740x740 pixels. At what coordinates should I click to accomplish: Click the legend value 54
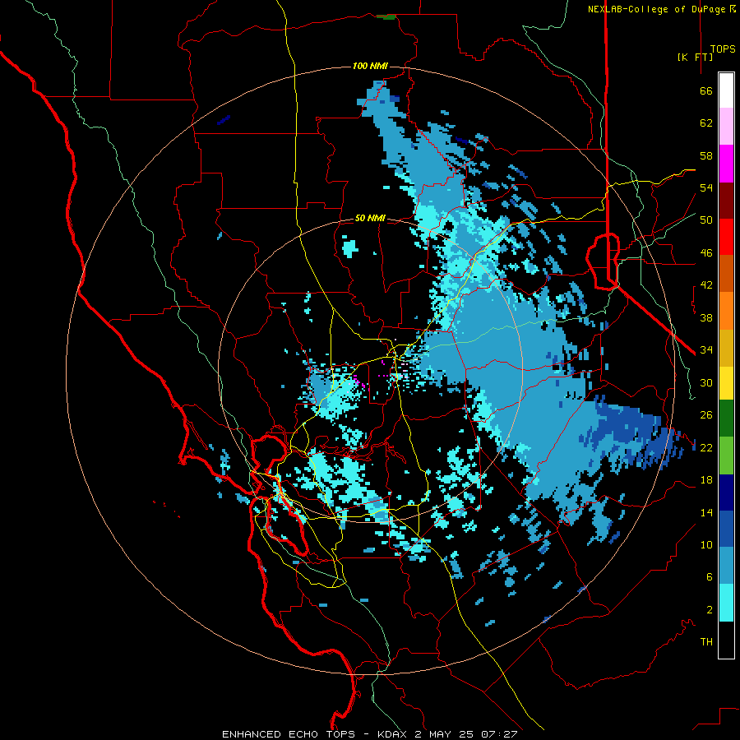tap(706, 187)
